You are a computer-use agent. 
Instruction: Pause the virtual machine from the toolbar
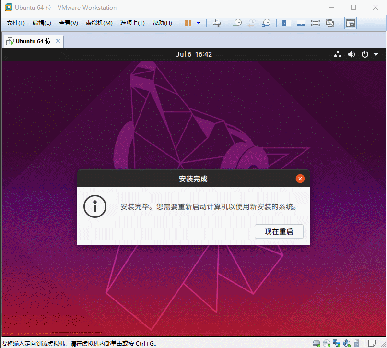coord(188,23)
